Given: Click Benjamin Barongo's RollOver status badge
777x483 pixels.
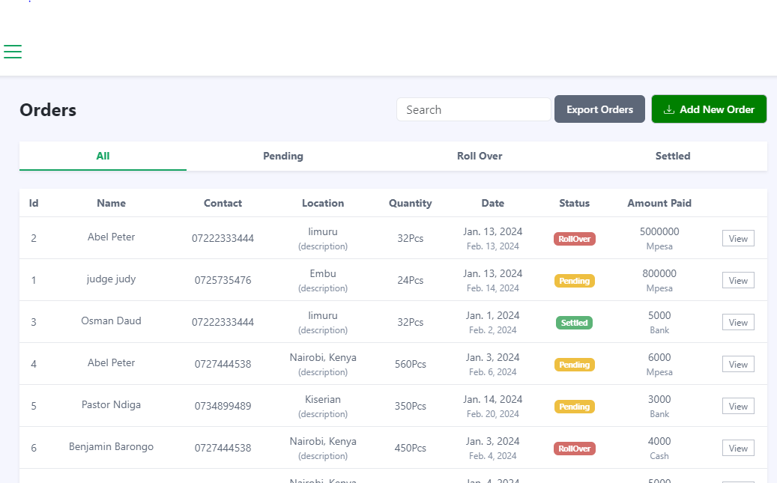Looking at the screenshot, I should [x=575, y=449].
